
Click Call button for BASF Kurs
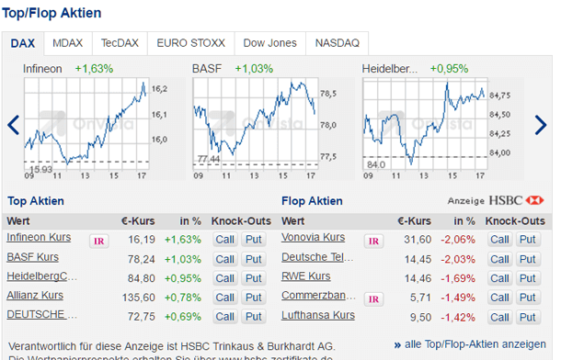pyautogui.click(x=225, y=259)
